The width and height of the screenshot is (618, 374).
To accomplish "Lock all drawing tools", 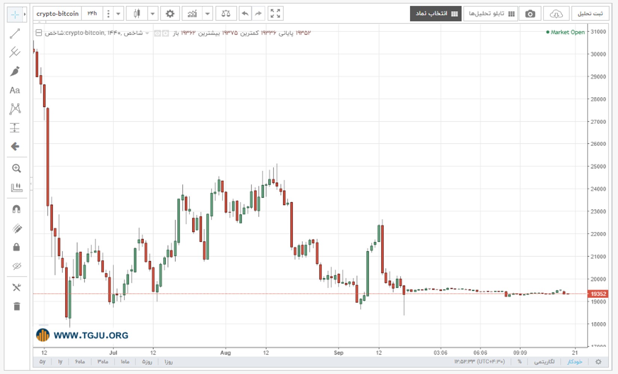I will pos(16,247).
